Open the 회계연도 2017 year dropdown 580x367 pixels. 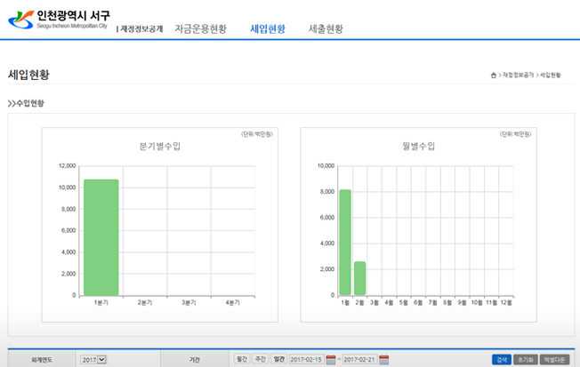coord(93,360)
